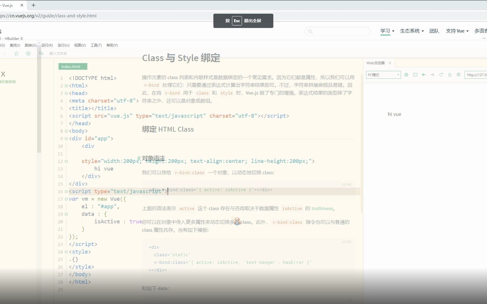
Task: Collapse the data object fold on line 19
Action: (66, 214)
